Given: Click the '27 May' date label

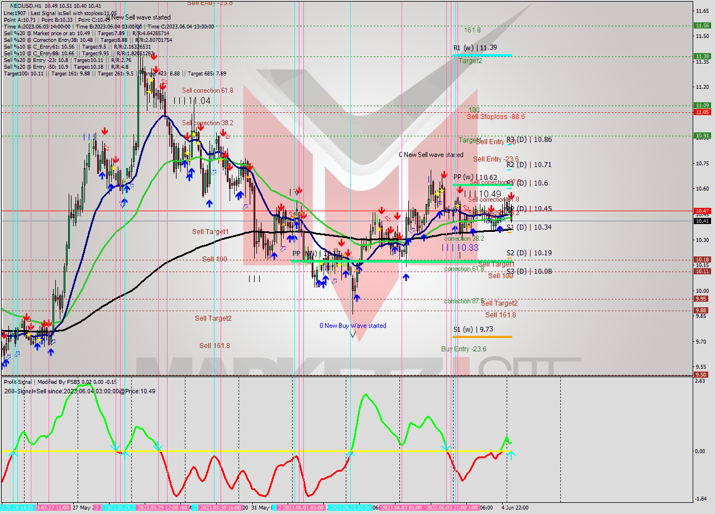Looking at the screenshot, I should point(82,507).
